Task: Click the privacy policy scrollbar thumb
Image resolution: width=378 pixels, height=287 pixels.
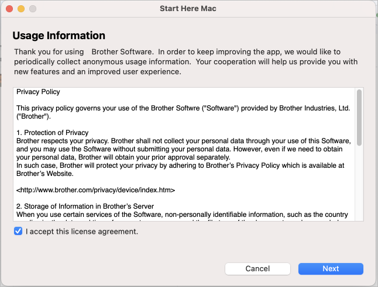Action: tap(359, 117)
